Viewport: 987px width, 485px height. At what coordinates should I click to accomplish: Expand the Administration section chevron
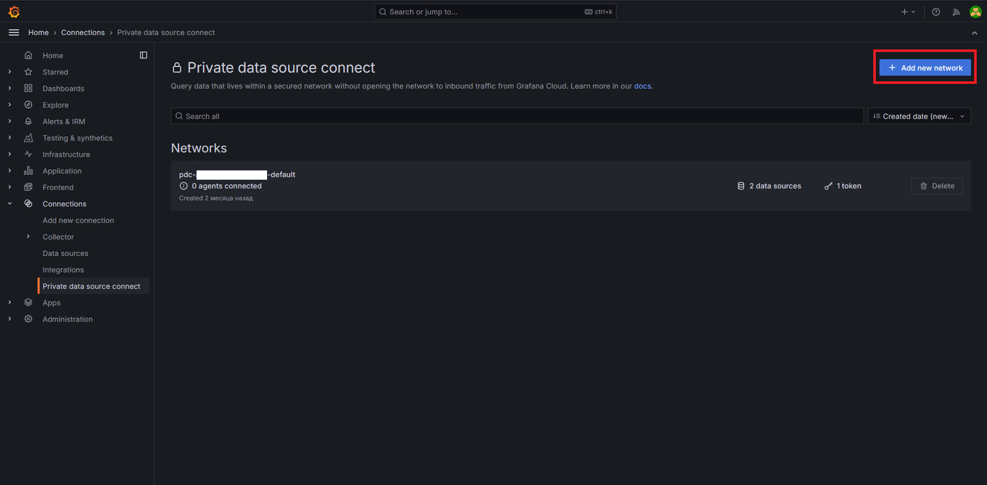pos(10,319)
